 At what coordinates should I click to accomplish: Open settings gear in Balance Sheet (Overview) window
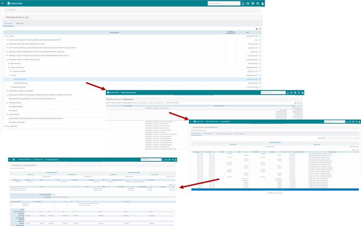295,93
